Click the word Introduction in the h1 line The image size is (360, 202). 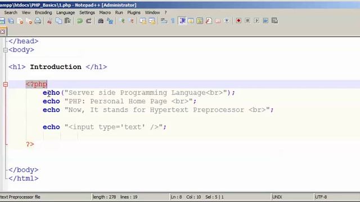pos(56,67)
